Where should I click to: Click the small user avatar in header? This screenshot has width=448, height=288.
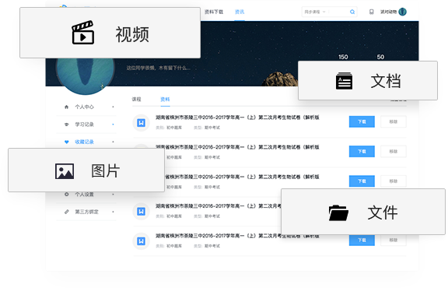pos(402,12)
